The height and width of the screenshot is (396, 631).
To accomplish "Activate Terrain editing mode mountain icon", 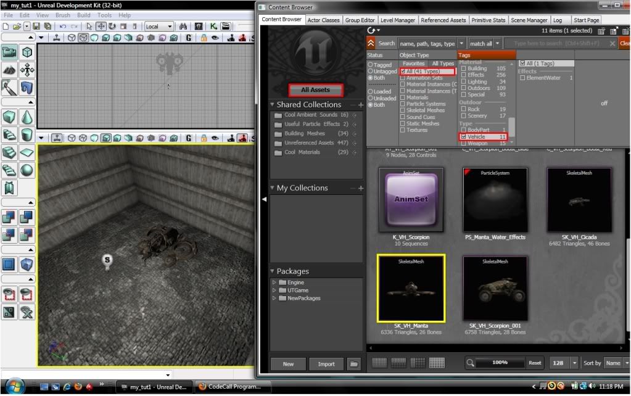I will [x=9, y=70].
